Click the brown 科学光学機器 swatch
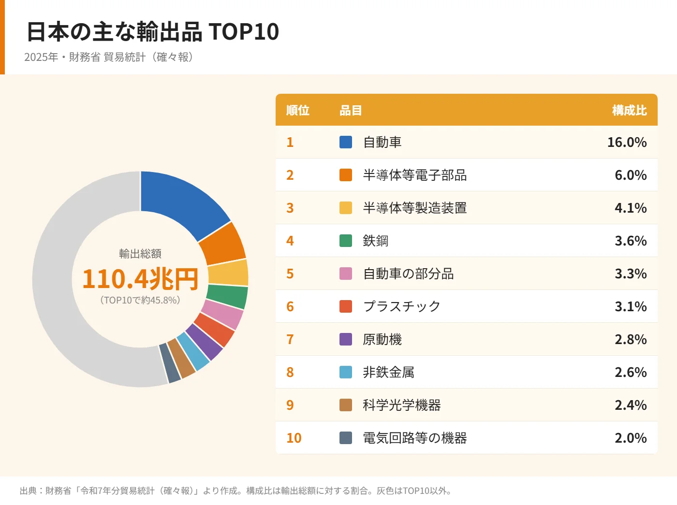The height and width of the screenshot is (505, 677). click(x=346, y=405)
